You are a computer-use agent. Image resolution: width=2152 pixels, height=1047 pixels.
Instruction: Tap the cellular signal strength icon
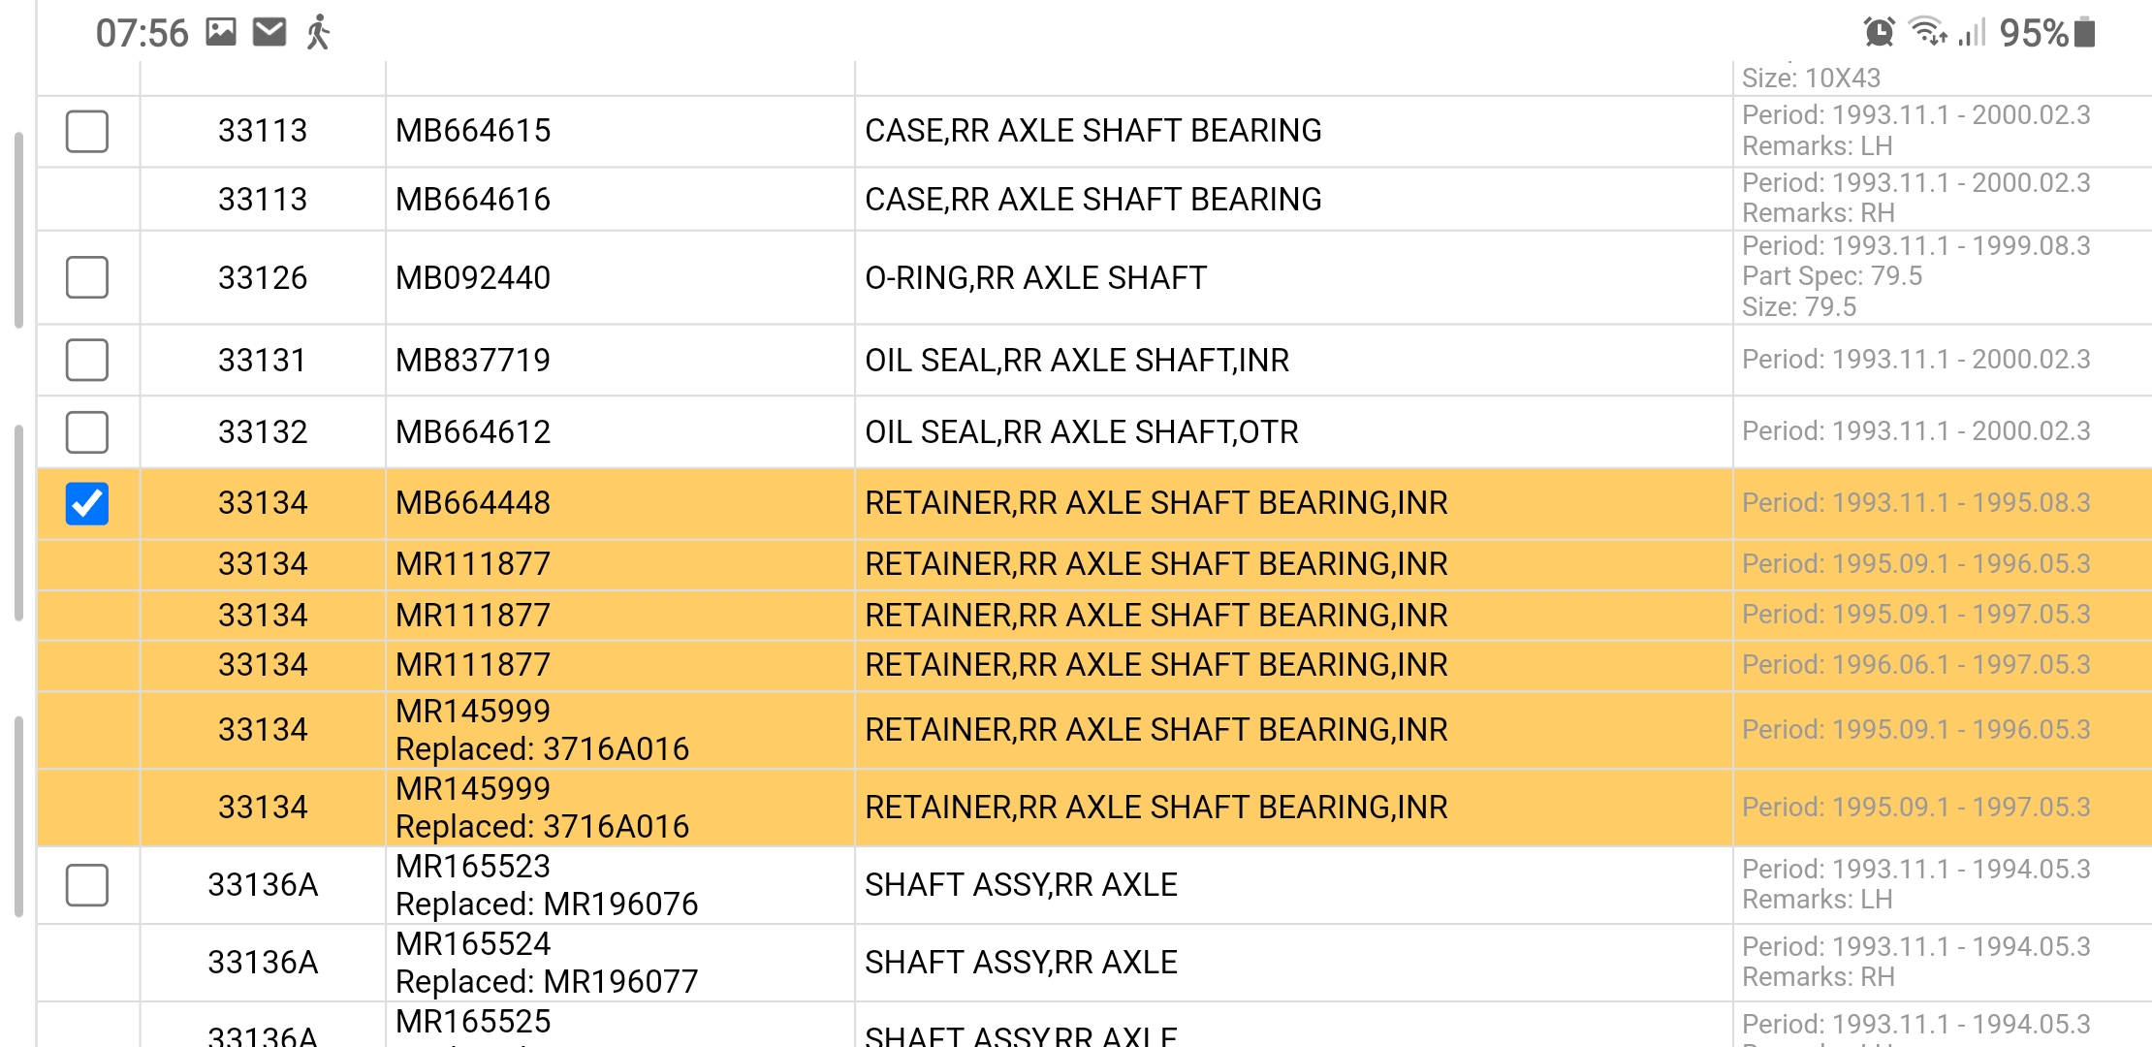coord(1972,33)
